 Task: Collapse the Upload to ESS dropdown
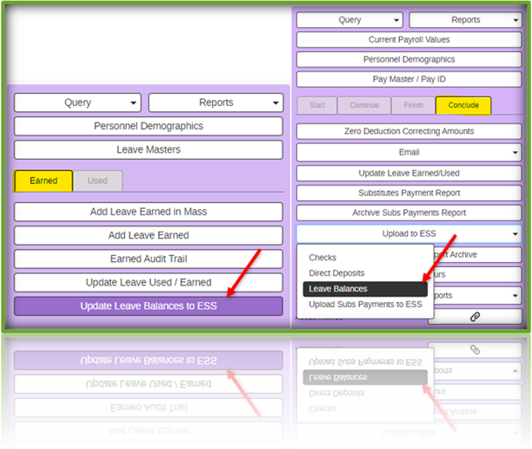(x=409, y=233)
